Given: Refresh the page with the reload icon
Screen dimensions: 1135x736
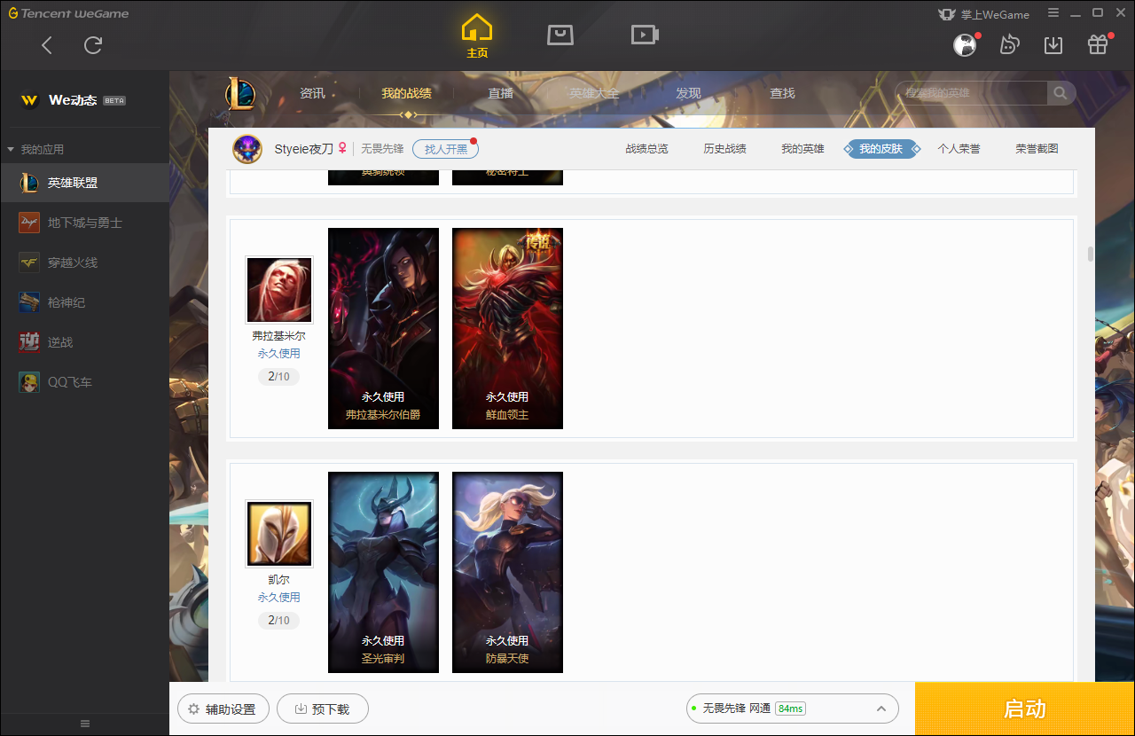Looking at the screenshot, I should (x=93, y=45).
